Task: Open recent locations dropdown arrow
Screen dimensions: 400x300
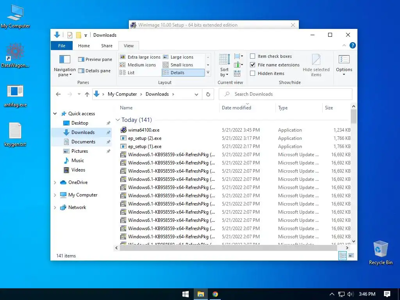Action: (x=79, y=94)
